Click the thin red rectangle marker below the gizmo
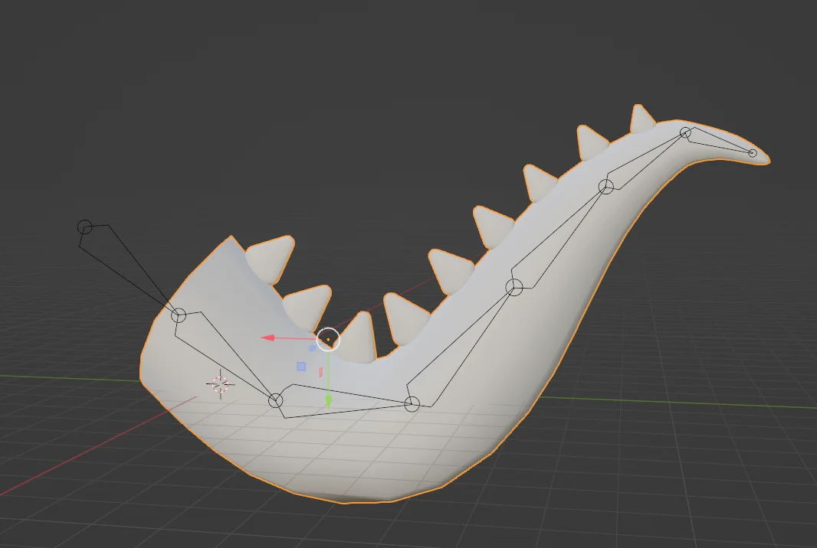 click(320, 372)
